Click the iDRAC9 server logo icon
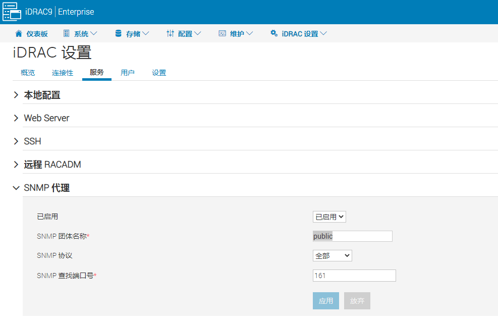 [x=12, y=12]
